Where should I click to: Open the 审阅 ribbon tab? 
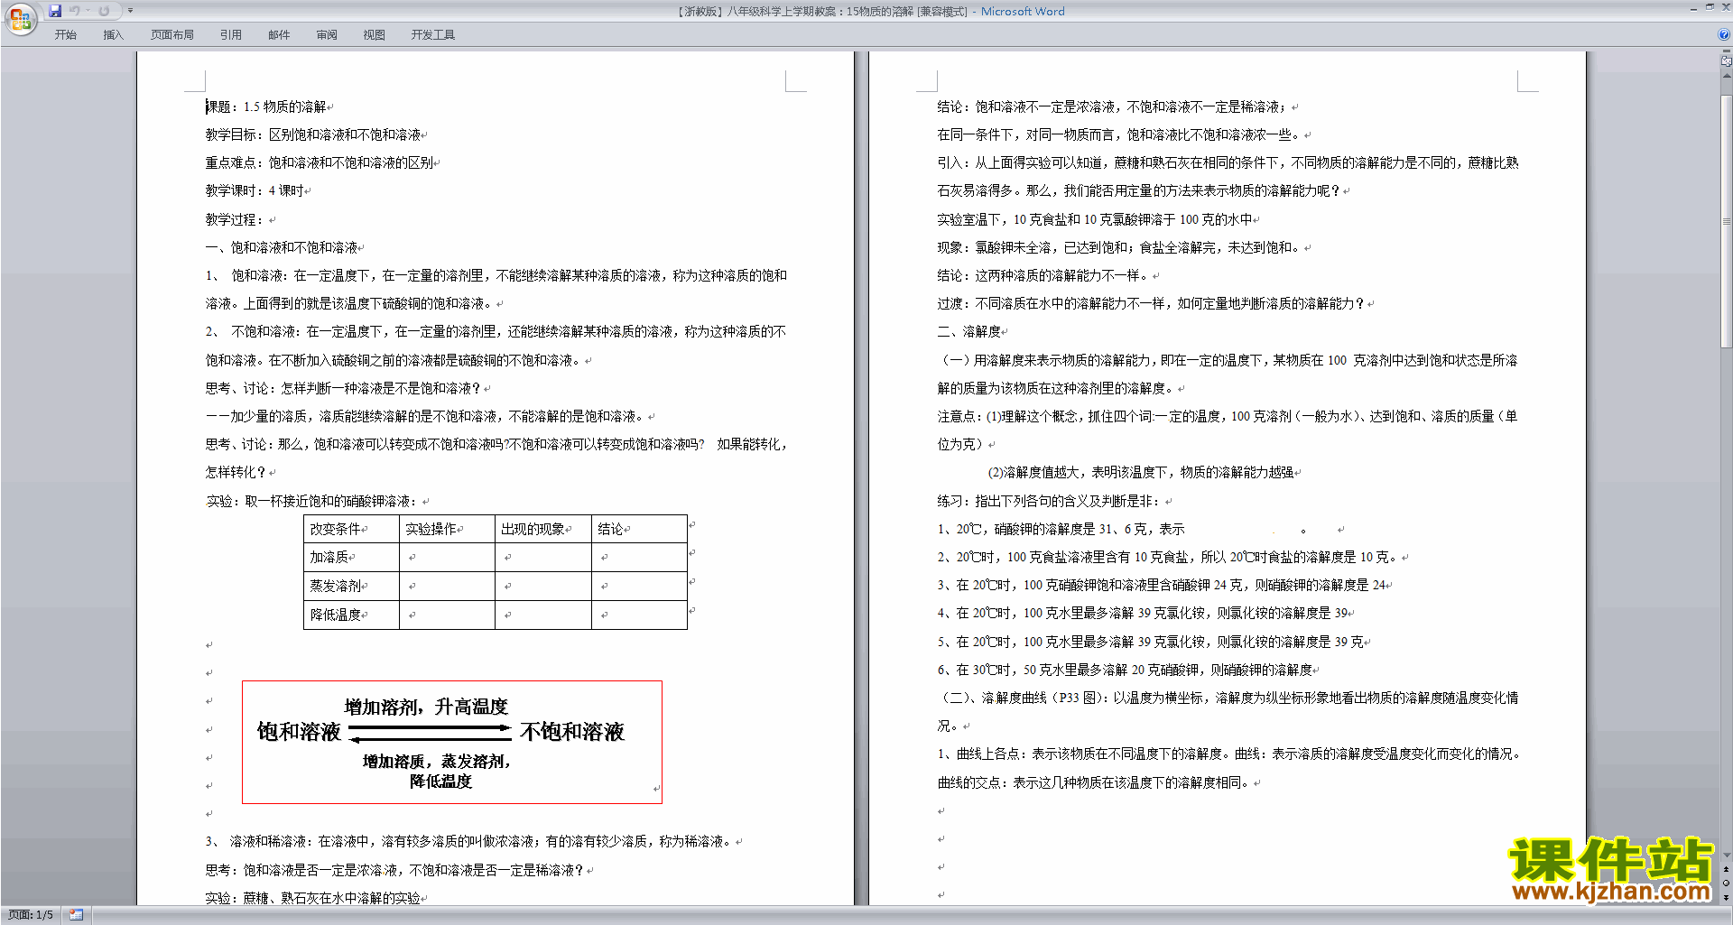click(x=327, y=35)
